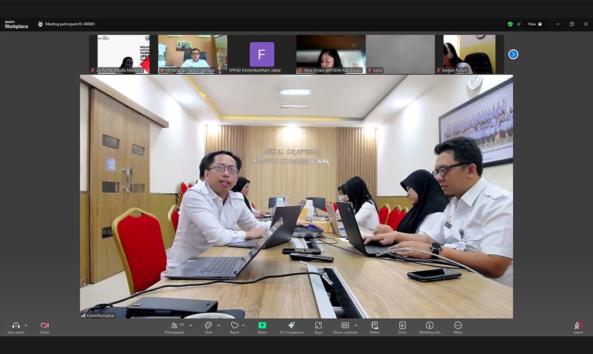
Task: Open Docs from the meeting toolbar
Action: click(x=402, y=326)
